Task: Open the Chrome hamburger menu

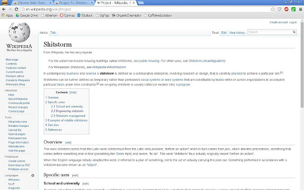Action: [300, 9]
